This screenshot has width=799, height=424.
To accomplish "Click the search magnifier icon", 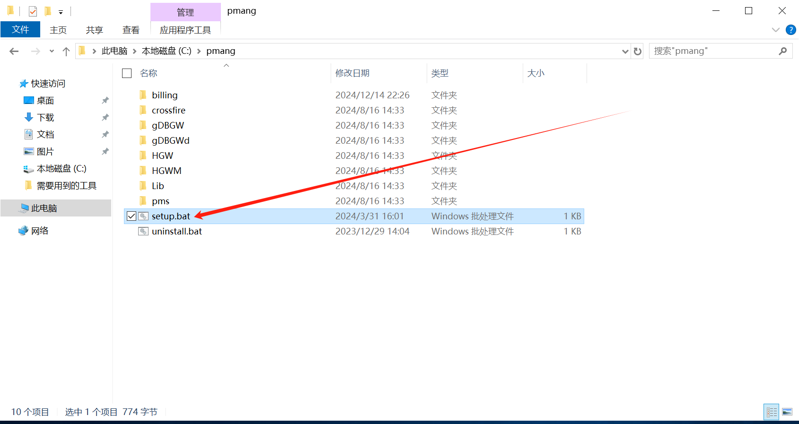I will 783,51.
